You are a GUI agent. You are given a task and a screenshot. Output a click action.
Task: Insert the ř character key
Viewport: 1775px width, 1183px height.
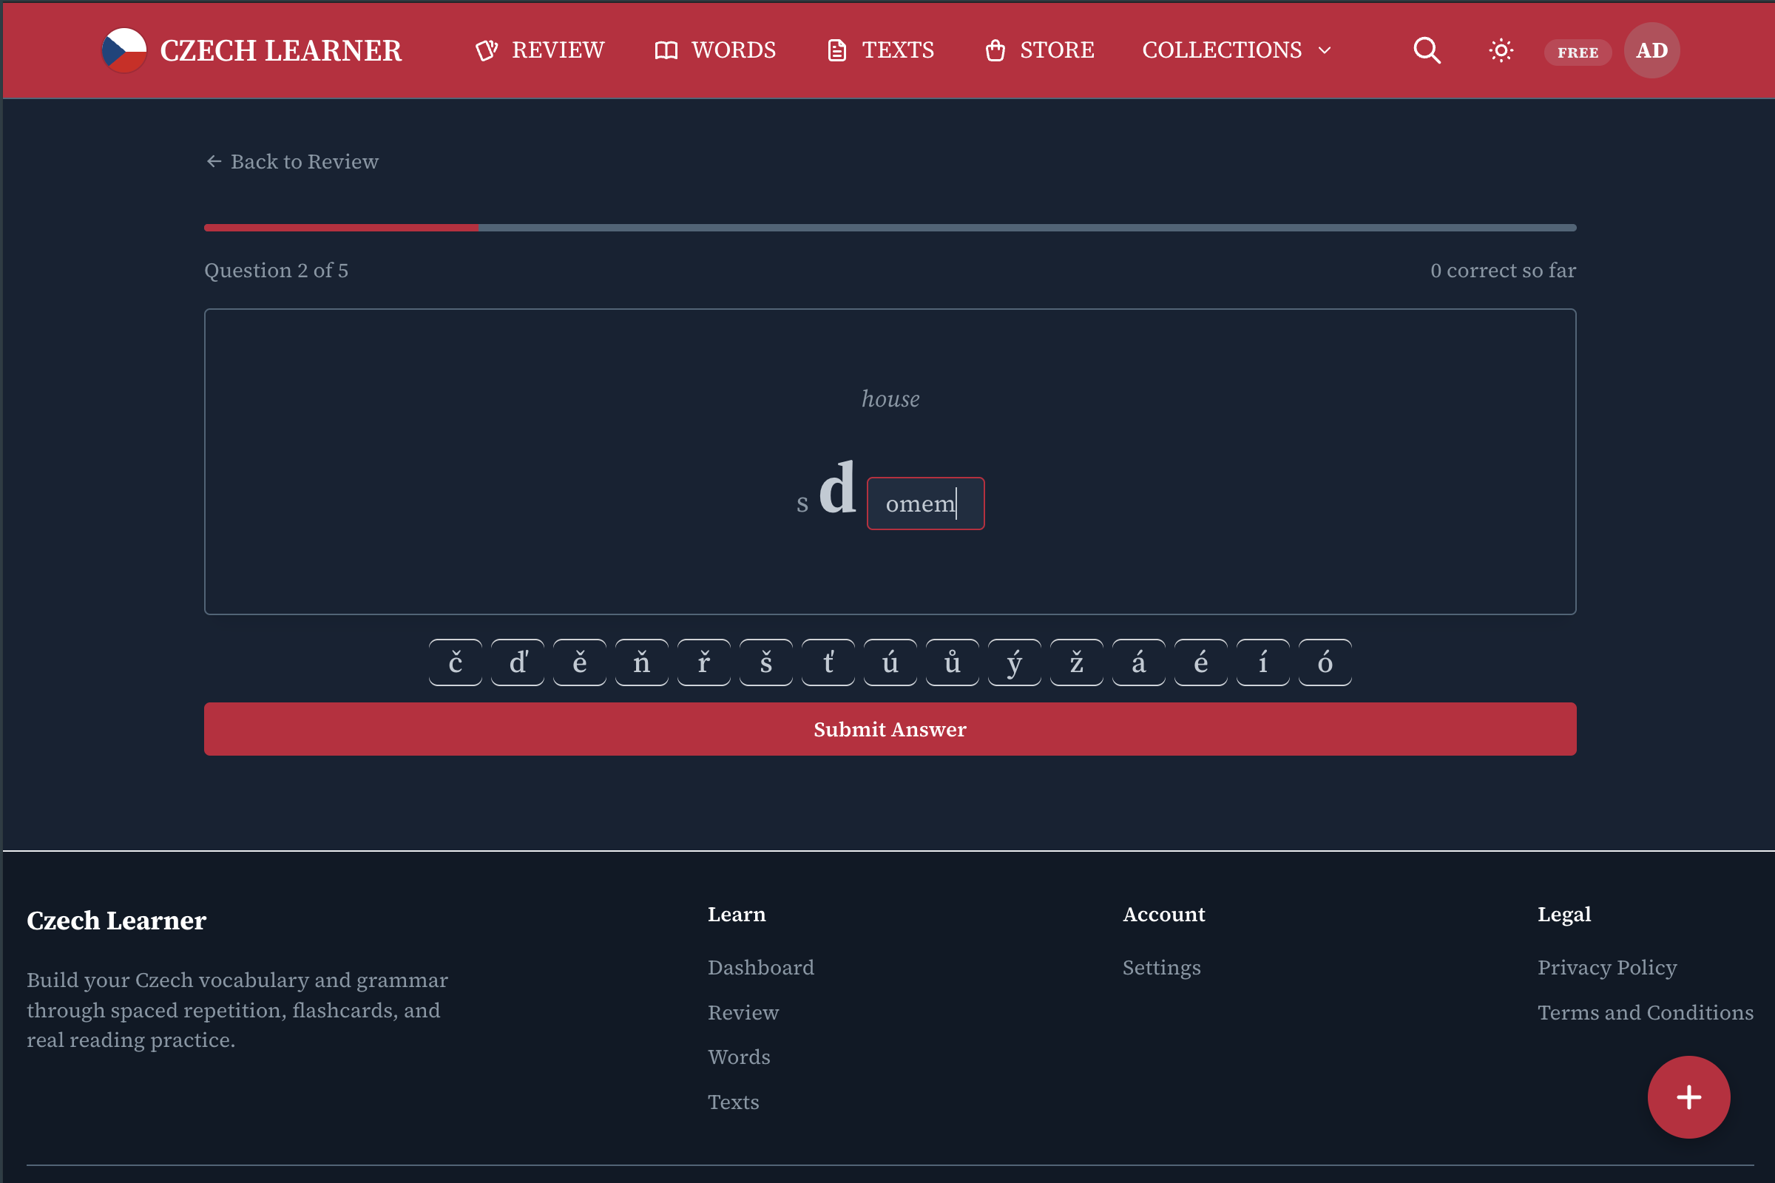pyautogui.click(x=703, y=662)
